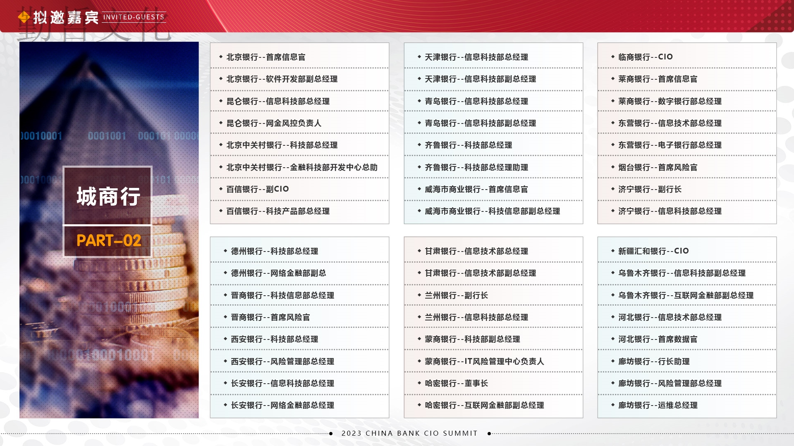Click 昆仑银行--信息科技部总经理 row
The image size is (794, 446).
277,101
